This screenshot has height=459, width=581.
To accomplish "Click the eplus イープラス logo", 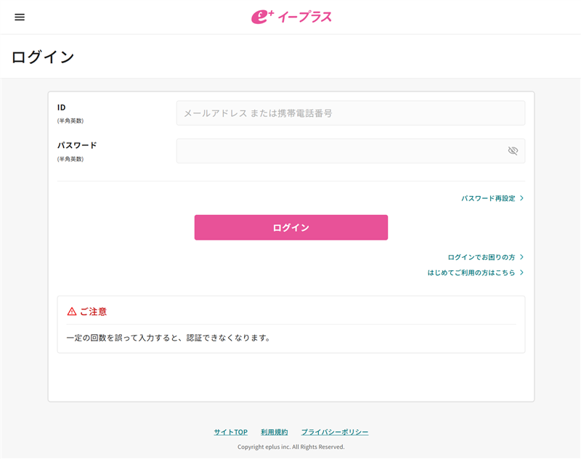I will (291, 17).
